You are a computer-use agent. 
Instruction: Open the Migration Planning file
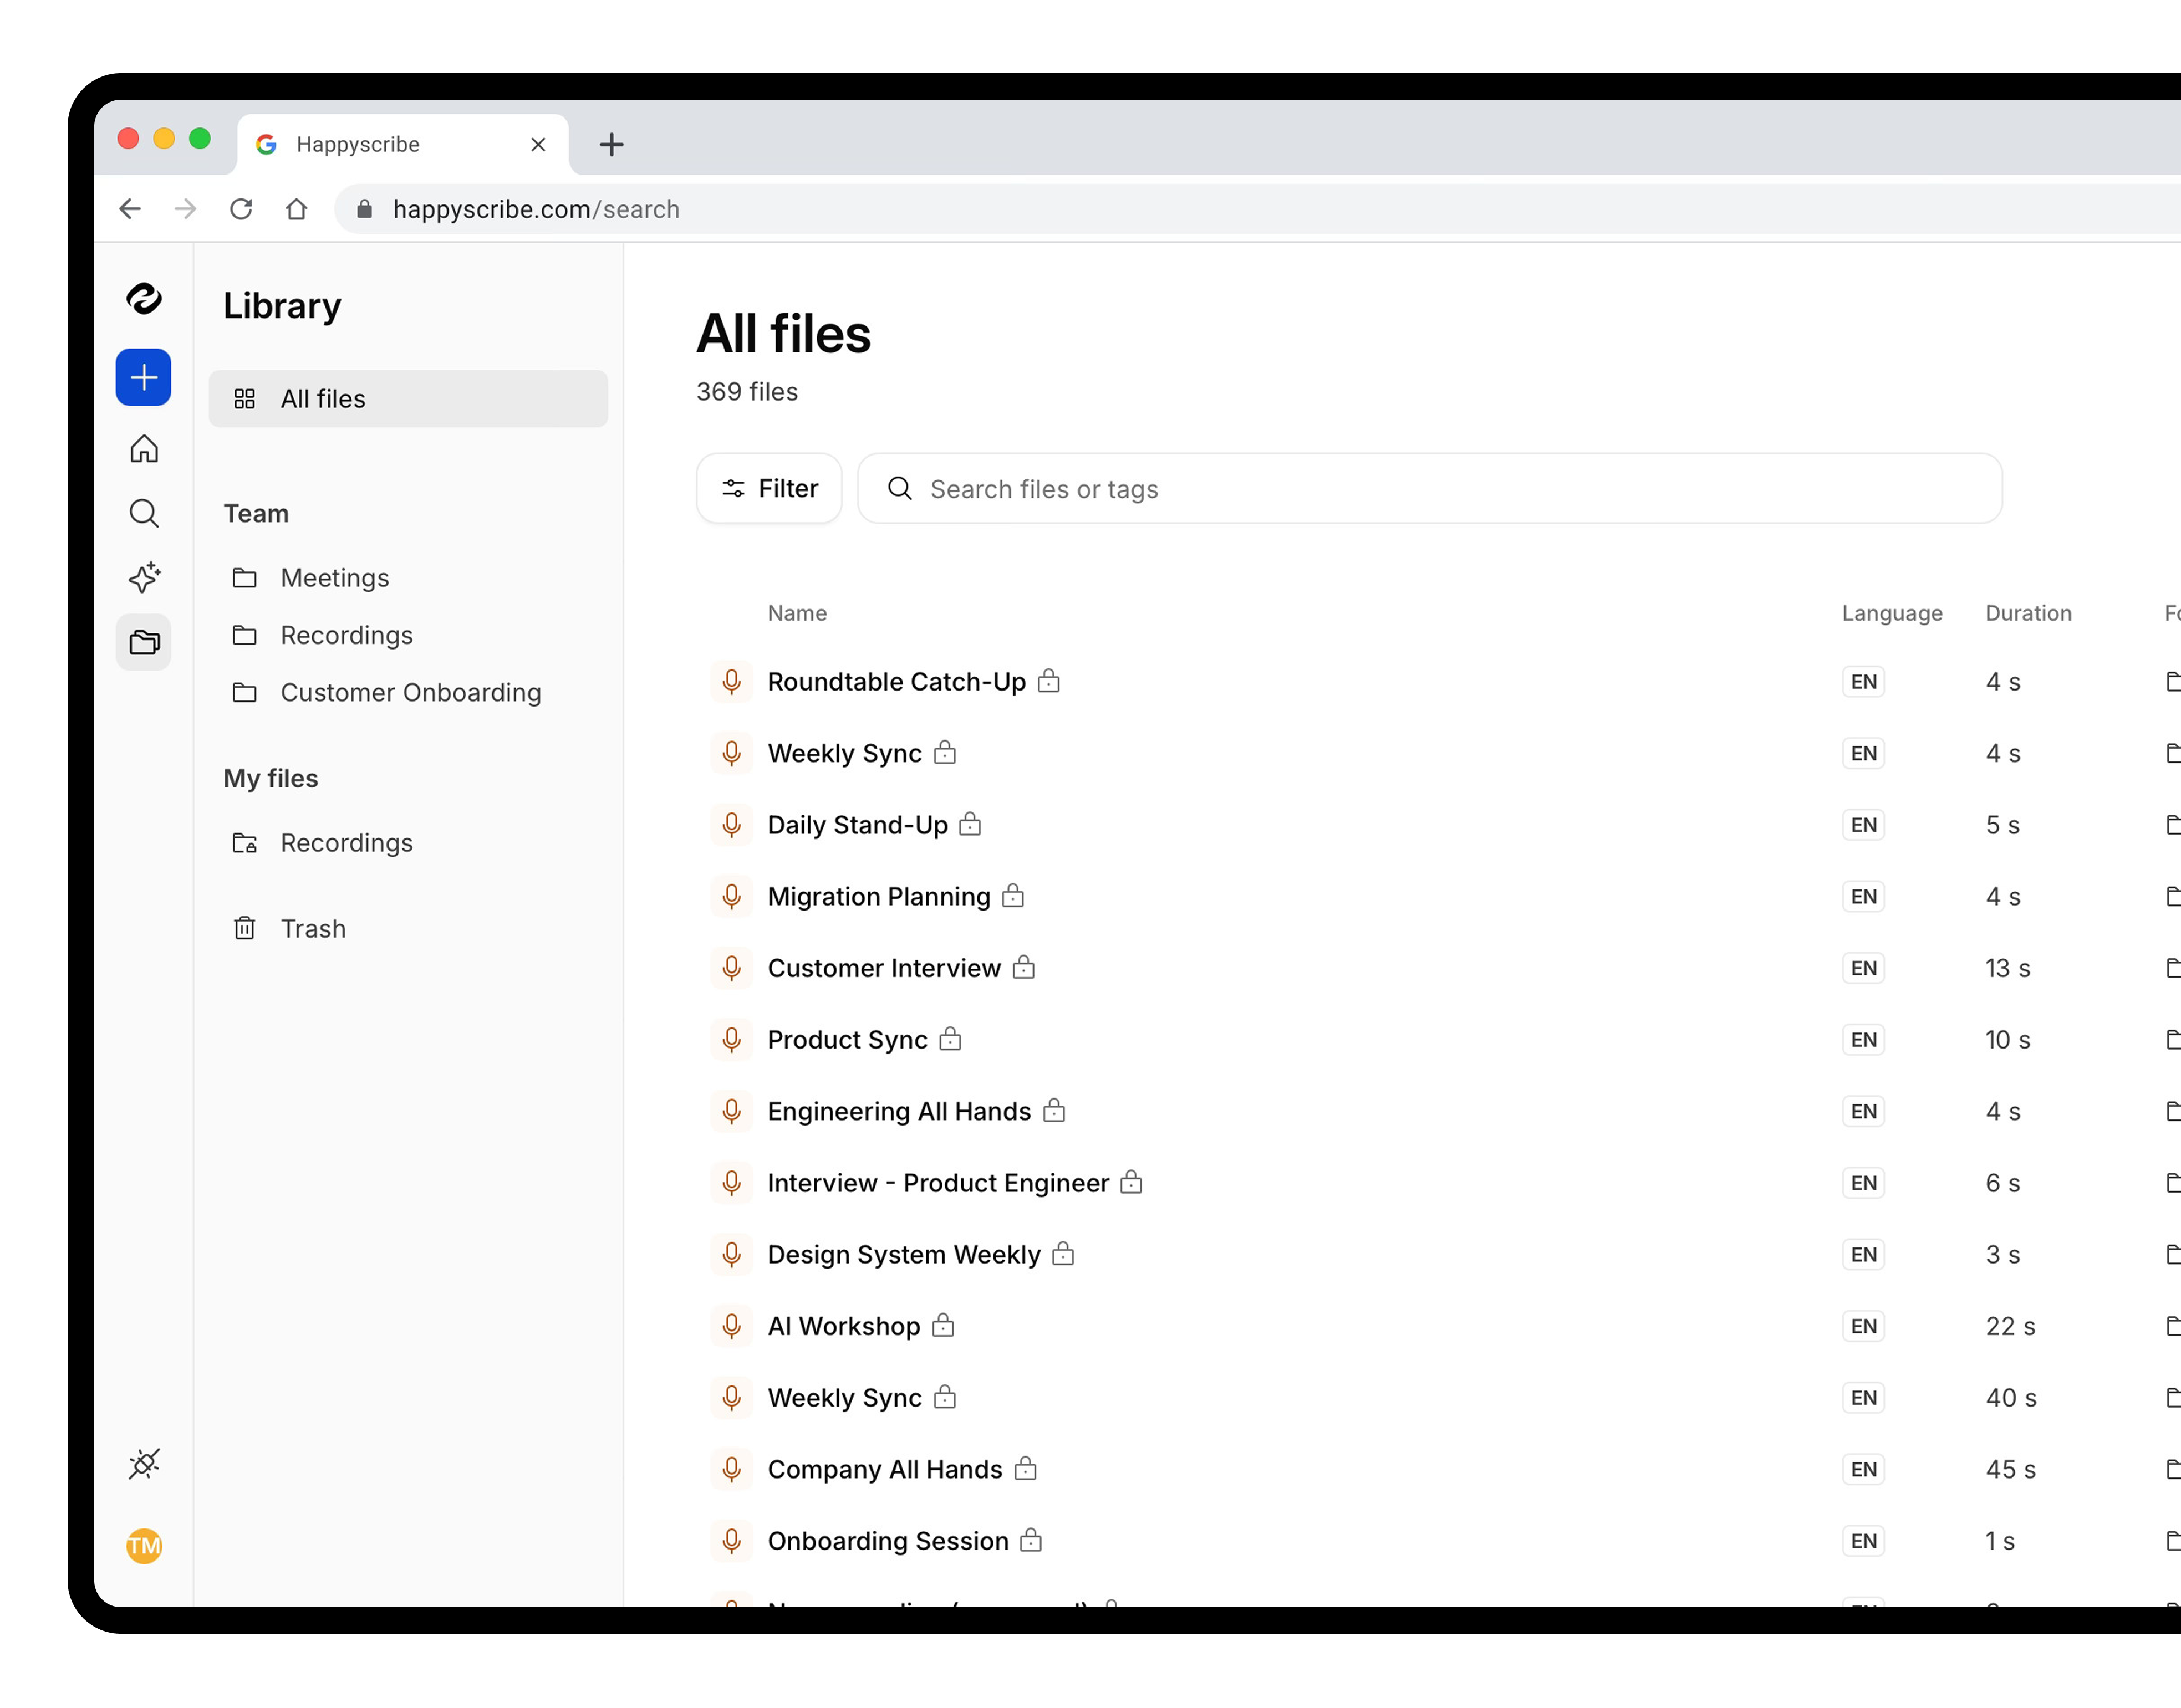pyautogui.click(x=878, y=897)
